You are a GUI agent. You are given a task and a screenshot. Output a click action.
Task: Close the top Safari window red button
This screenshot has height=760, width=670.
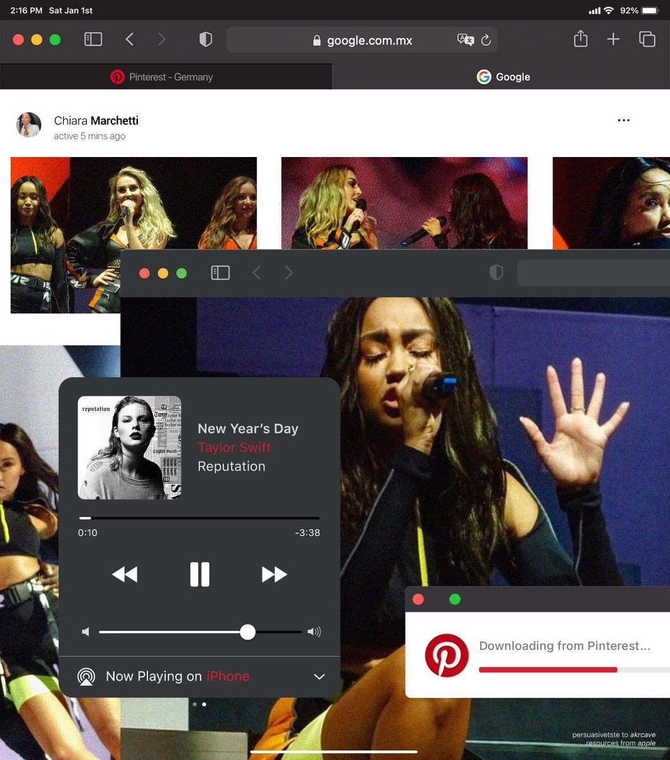(18, 39)
